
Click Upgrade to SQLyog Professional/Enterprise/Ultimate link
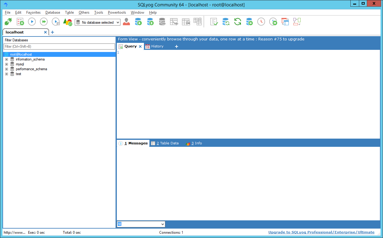point(321,232)
